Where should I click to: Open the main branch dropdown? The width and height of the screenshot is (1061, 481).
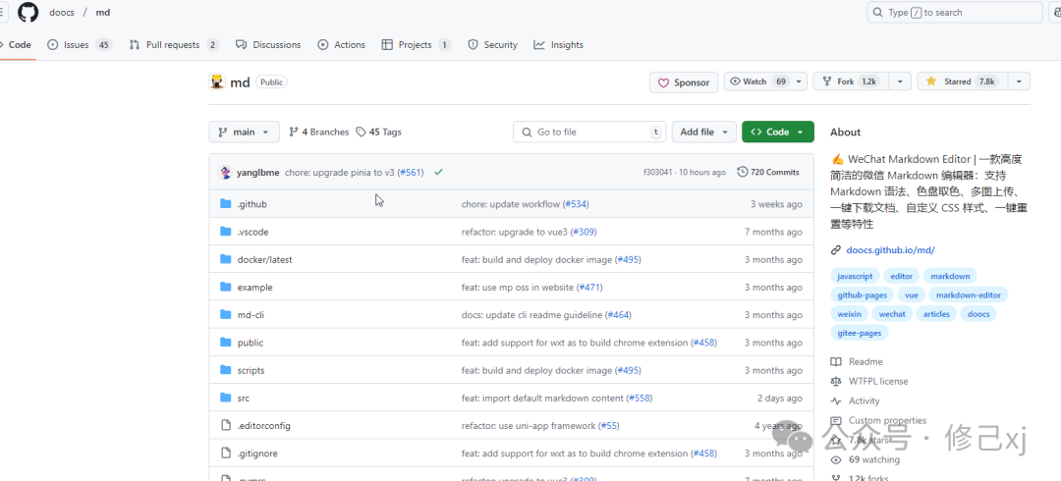click(244, 132)
